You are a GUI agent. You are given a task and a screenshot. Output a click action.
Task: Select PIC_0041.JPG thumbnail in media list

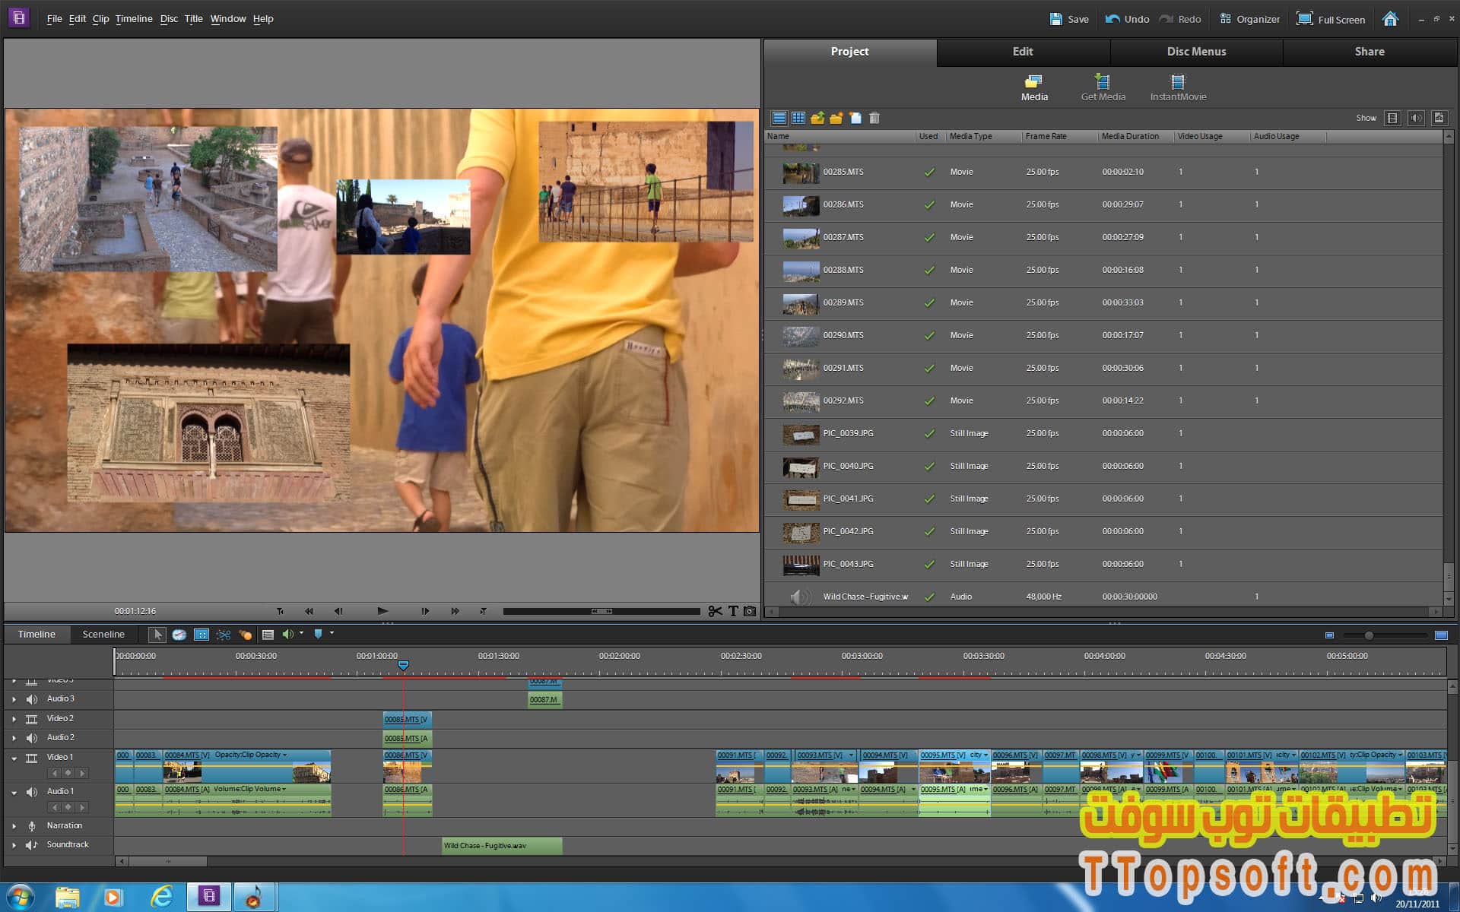click(801, 499)
